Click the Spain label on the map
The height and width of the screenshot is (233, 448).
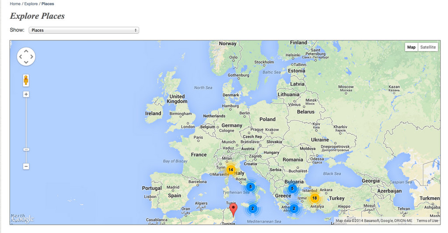174,195
